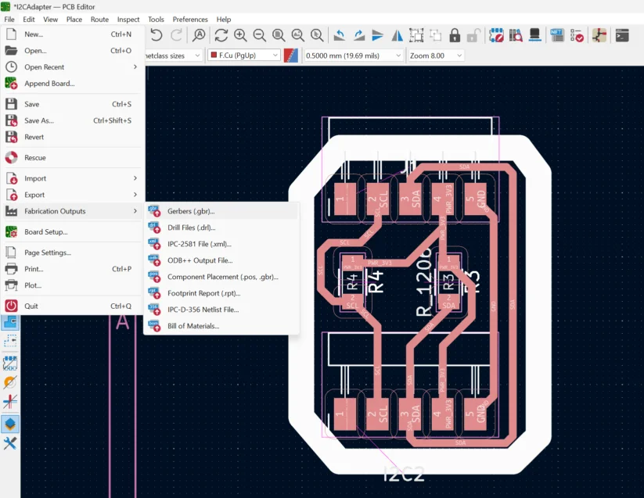Expand the Zoom 8.00 dropdown
The width and height of the screenshot is (644, 498).
[436, 56]
